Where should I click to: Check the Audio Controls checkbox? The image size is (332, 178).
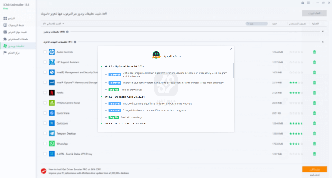(x=45, y=52)
